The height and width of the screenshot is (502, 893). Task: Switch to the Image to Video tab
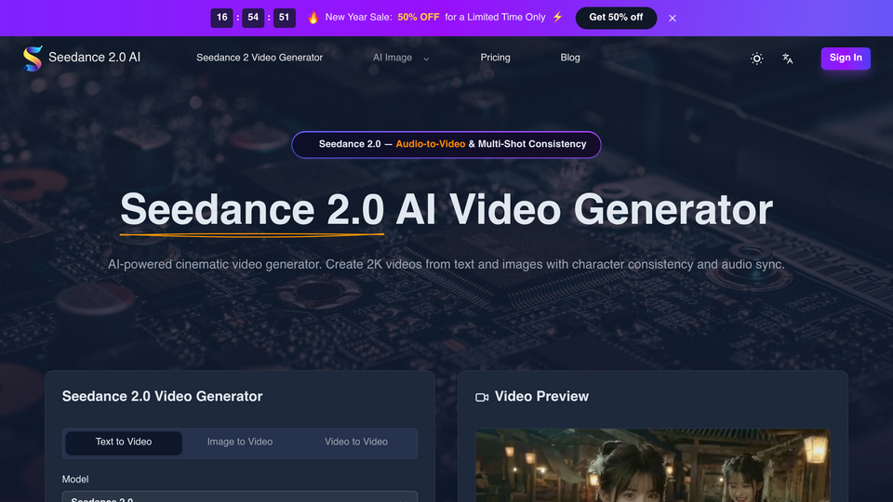[x=240, y=443]
